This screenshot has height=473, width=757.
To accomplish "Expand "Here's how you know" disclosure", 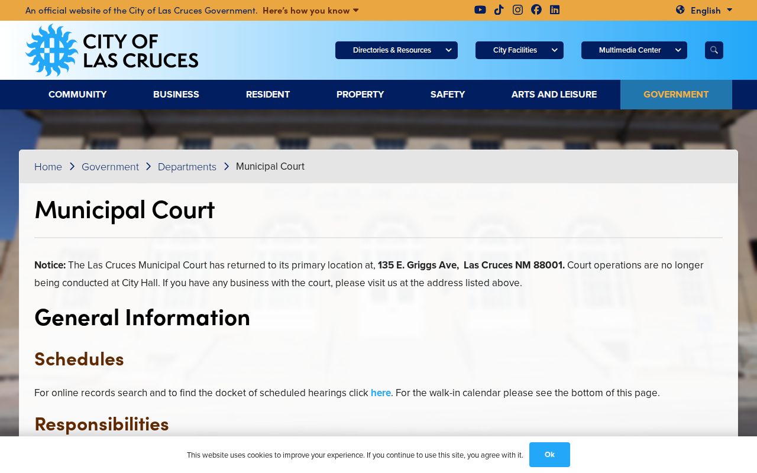I will pyautogui.click(x=310, y=10).
